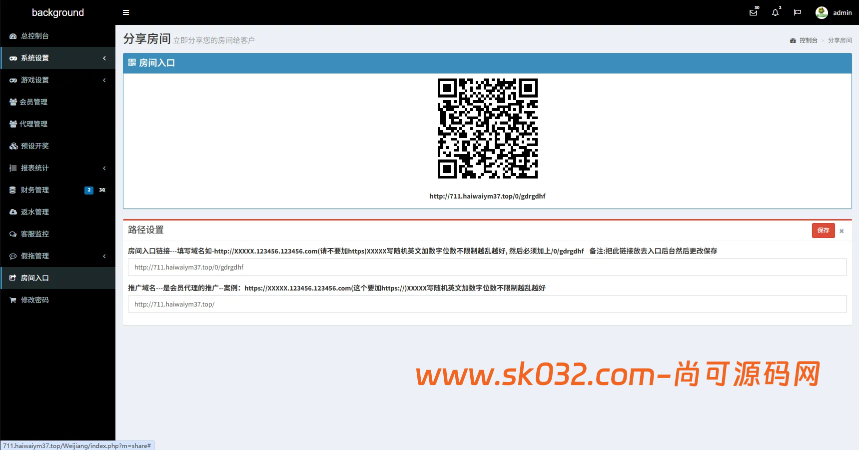Click the background logo title

tap(58, 12)
